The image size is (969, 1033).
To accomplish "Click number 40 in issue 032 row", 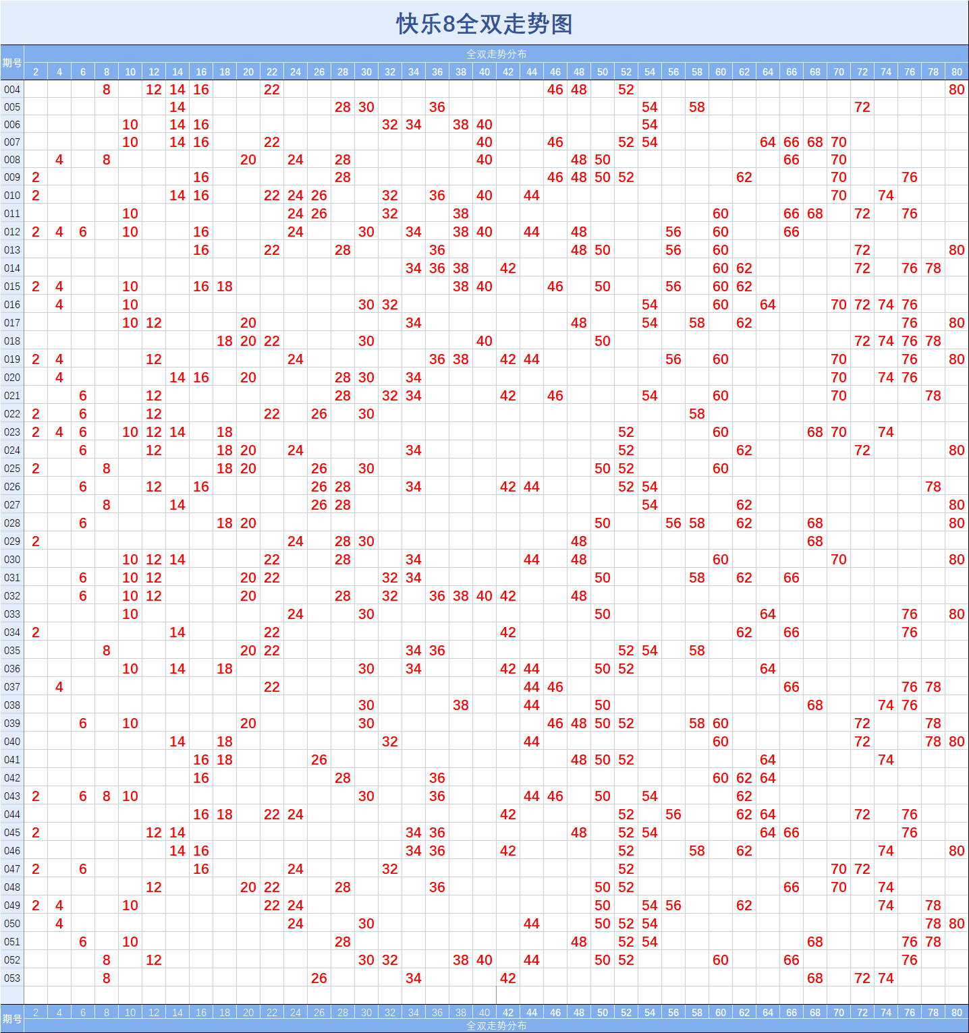I will click(484, 595).
